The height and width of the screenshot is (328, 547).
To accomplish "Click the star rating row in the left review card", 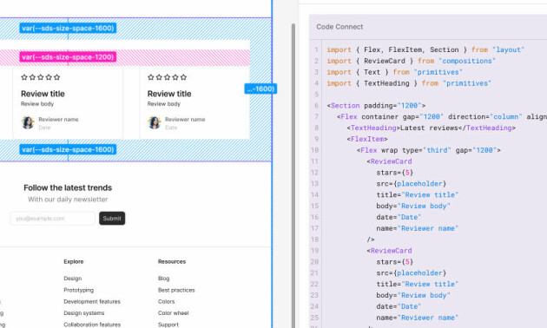I will point(41,77).
